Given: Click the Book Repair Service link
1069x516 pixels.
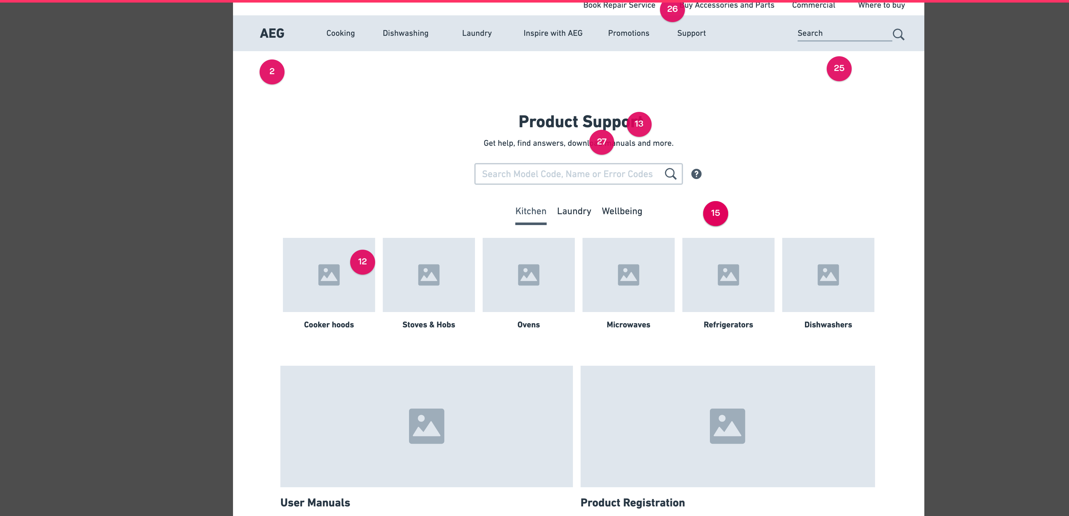Looking at the screenshot, I should [x=619, y=5].
